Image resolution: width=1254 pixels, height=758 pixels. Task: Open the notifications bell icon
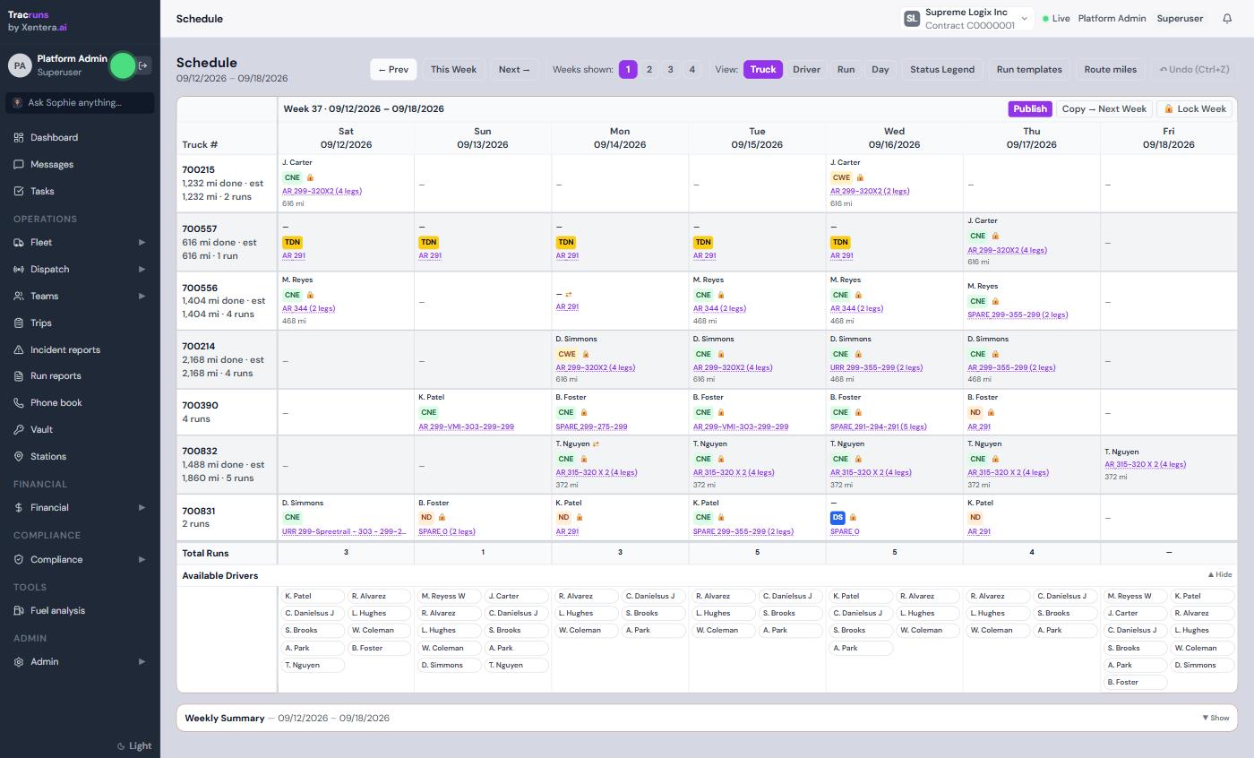(x=1227, y=18)
